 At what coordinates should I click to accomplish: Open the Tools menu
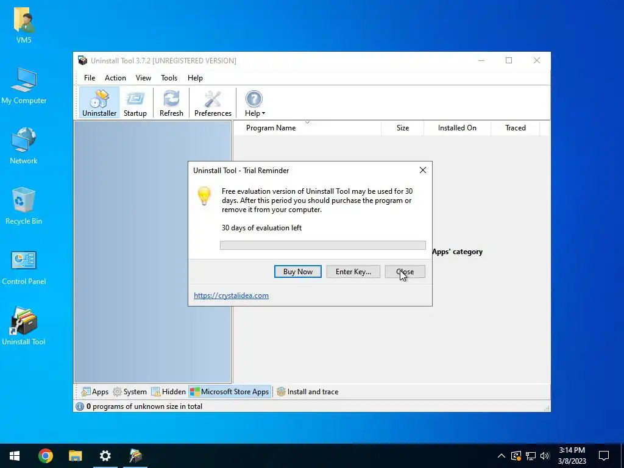(169, 78)
